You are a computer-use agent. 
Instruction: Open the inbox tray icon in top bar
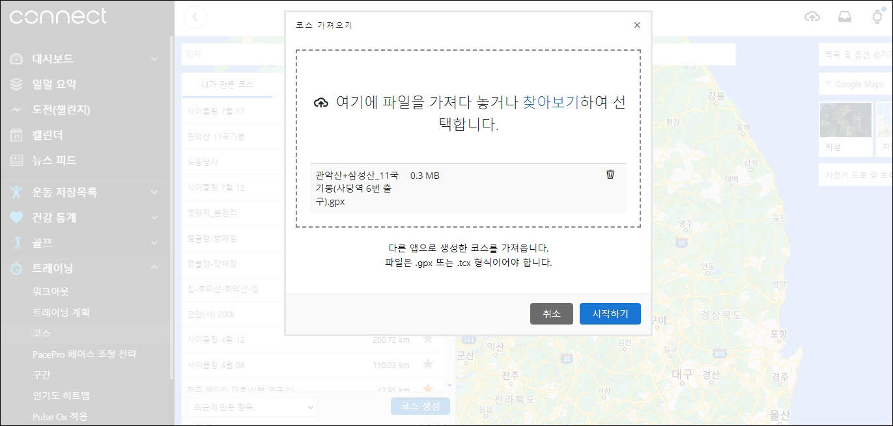(x=845, y=17)
